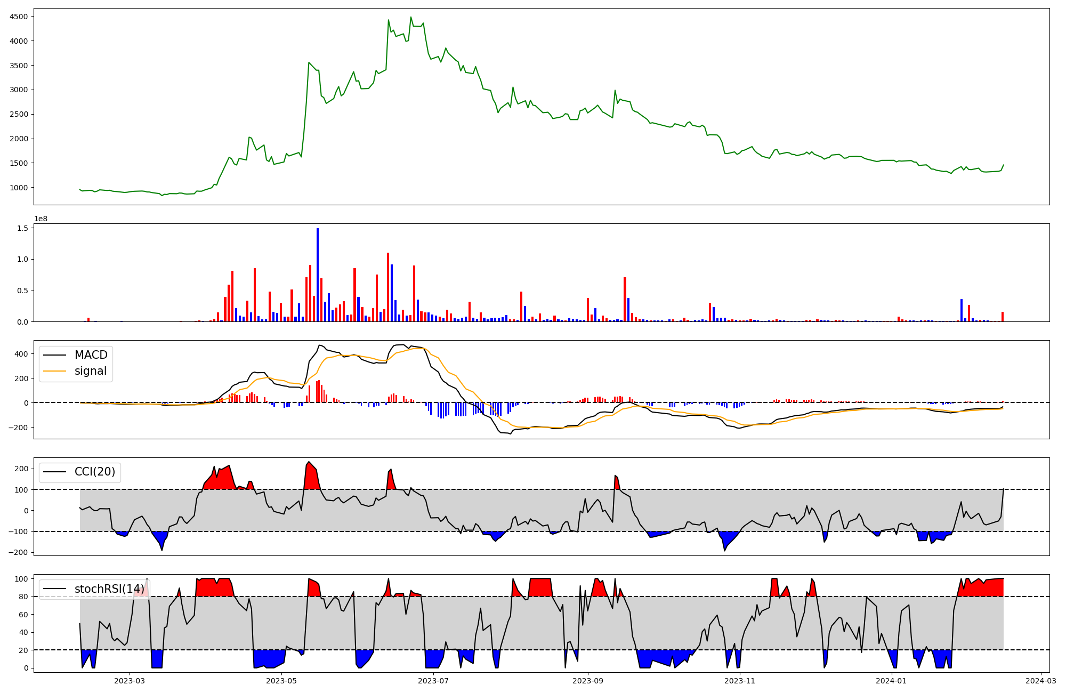Screen dimensions: 1066x693
Task: Click the 2024-03 date tick label
Action: tap(1041, 681)
